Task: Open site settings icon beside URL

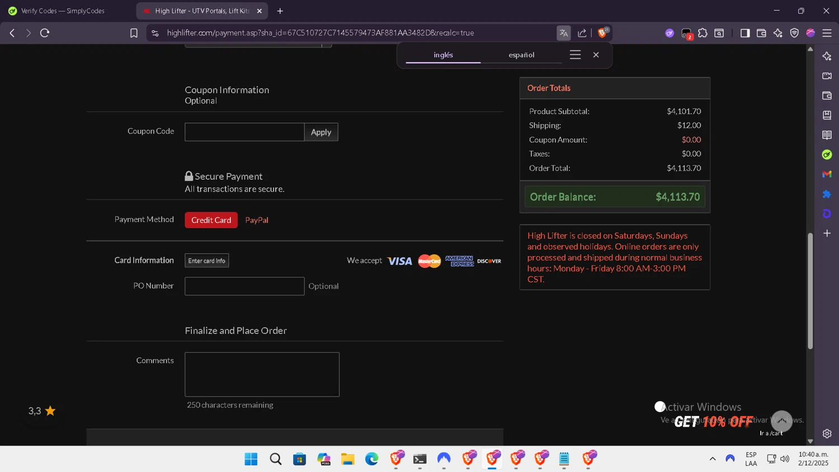Action: 155,33
